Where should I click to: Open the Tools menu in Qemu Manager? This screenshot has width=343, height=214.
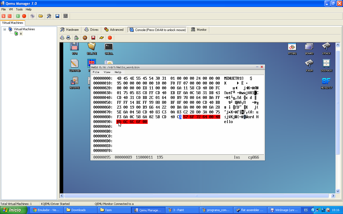tap(19, 9)
